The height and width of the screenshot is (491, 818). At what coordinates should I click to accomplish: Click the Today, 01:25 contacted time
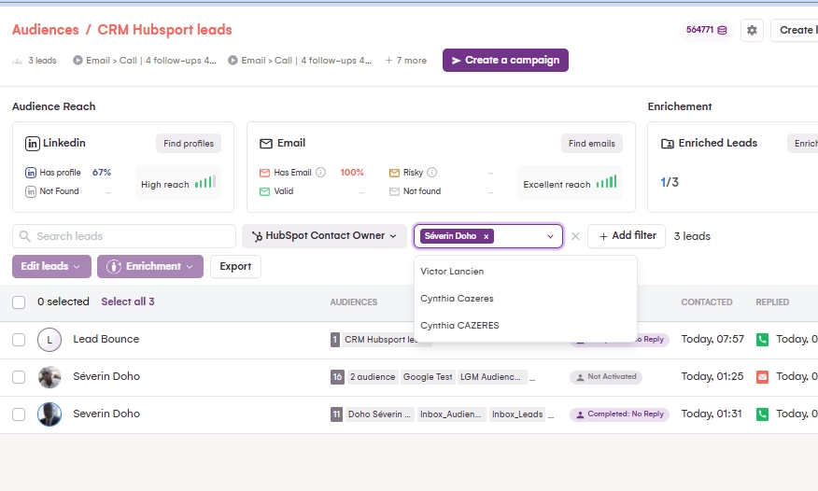pos(712,376)
